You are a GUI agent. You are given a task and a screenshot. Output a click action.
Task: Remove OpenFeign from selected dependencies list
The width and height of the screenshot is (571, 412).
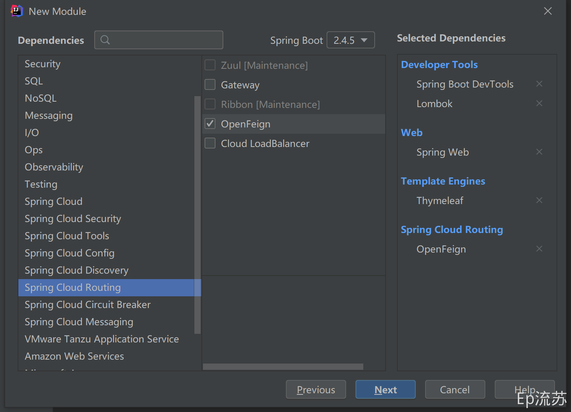point(539,249)
